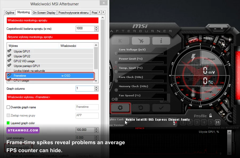Toggle checkmark for Użycie GPU2 graph

coord(9,56)
